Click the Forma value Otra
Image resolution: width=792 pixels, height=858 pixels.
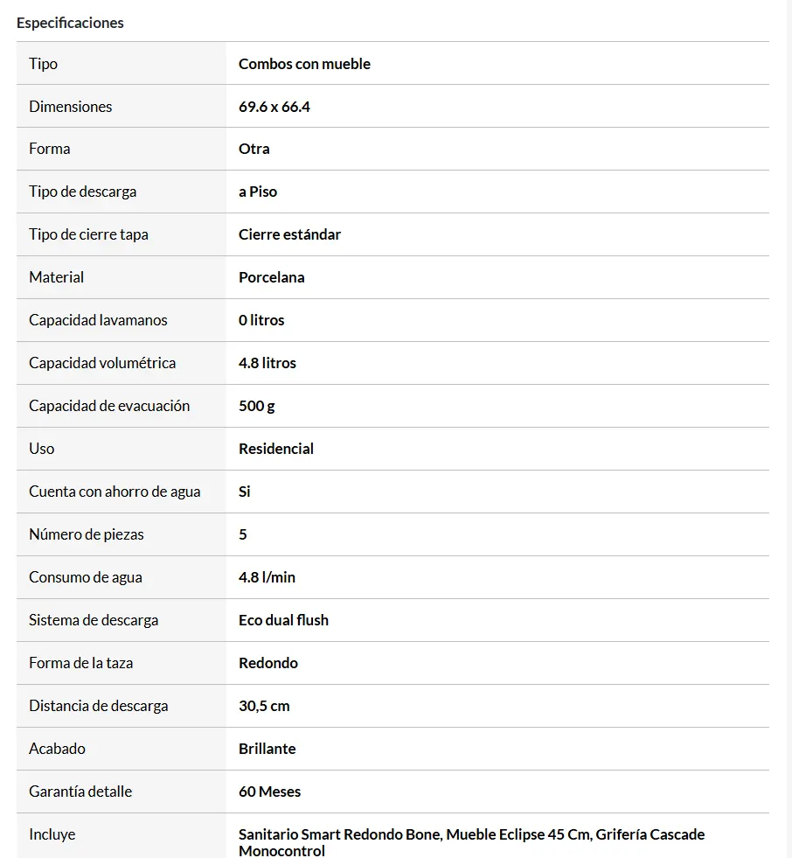pyautogui.click(x=254, y=149)
